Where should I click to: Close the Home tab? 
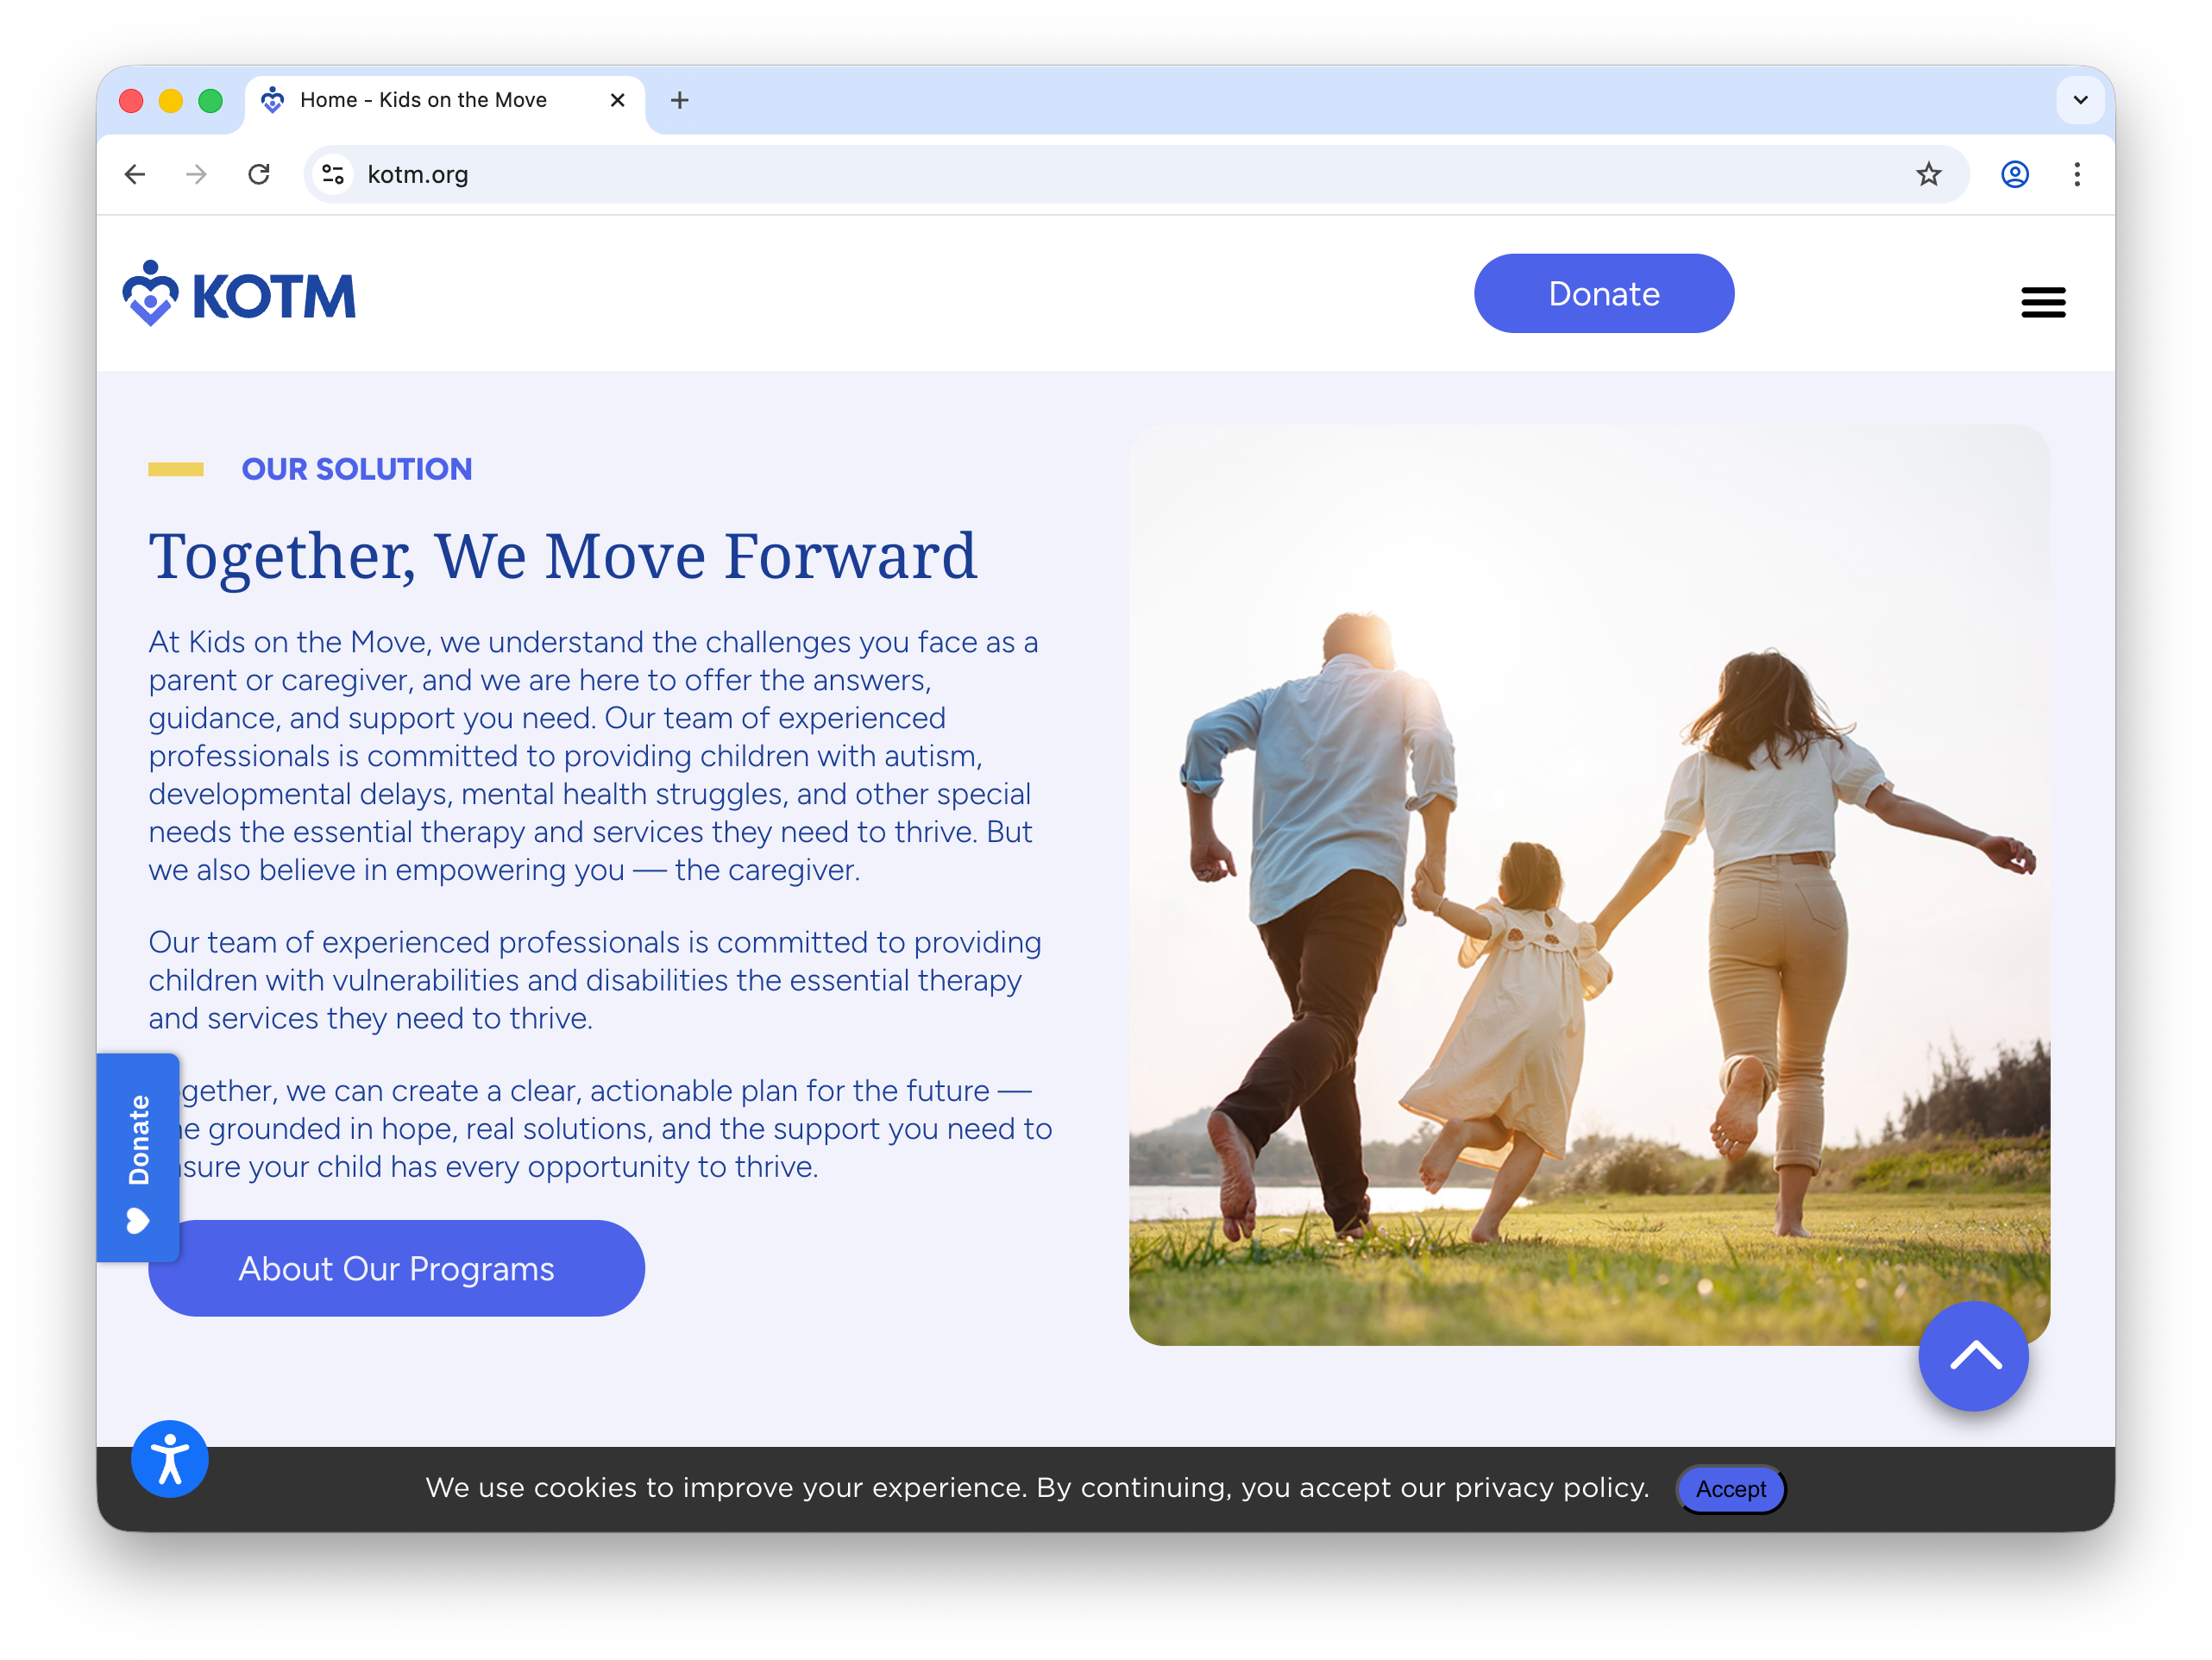617,100
